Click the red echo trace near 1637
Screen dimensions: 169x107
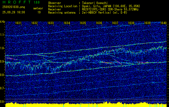pyautogui.click(x=118, y=62)
